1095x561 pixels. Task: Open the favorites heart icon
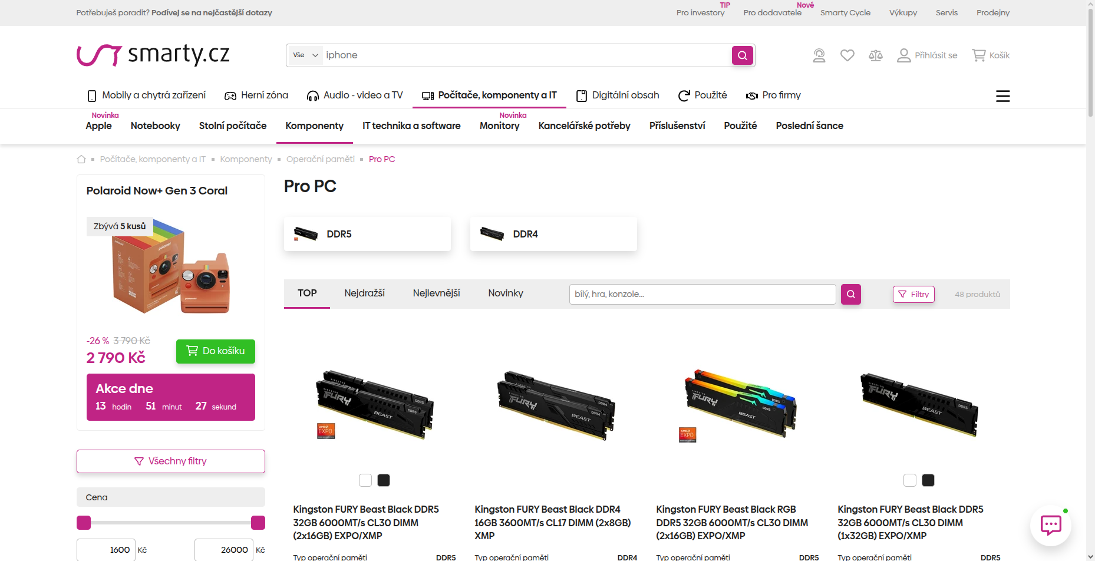pyautogui.click(x=847, y=55)
